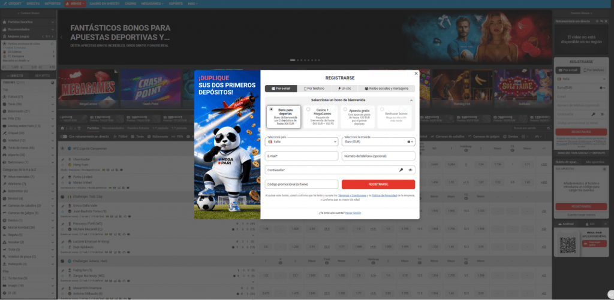614x300 pixels.
Task: Open the Solitaire game thumbnail
Action: pyautogui.click(x=524, y=89)
